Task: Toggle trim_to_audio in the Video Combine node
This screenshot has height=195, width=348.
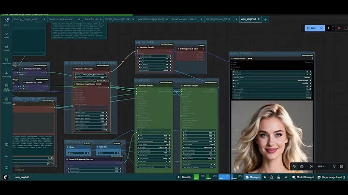Action: click(272, 92)
